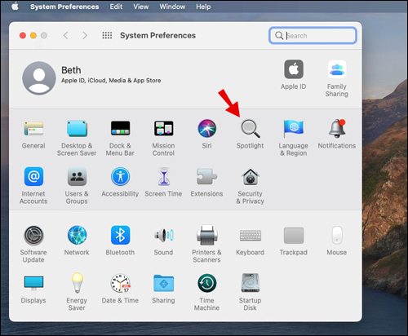Open Siri preferences
This screenshot has height=336, width=408.
click(206, 128)
